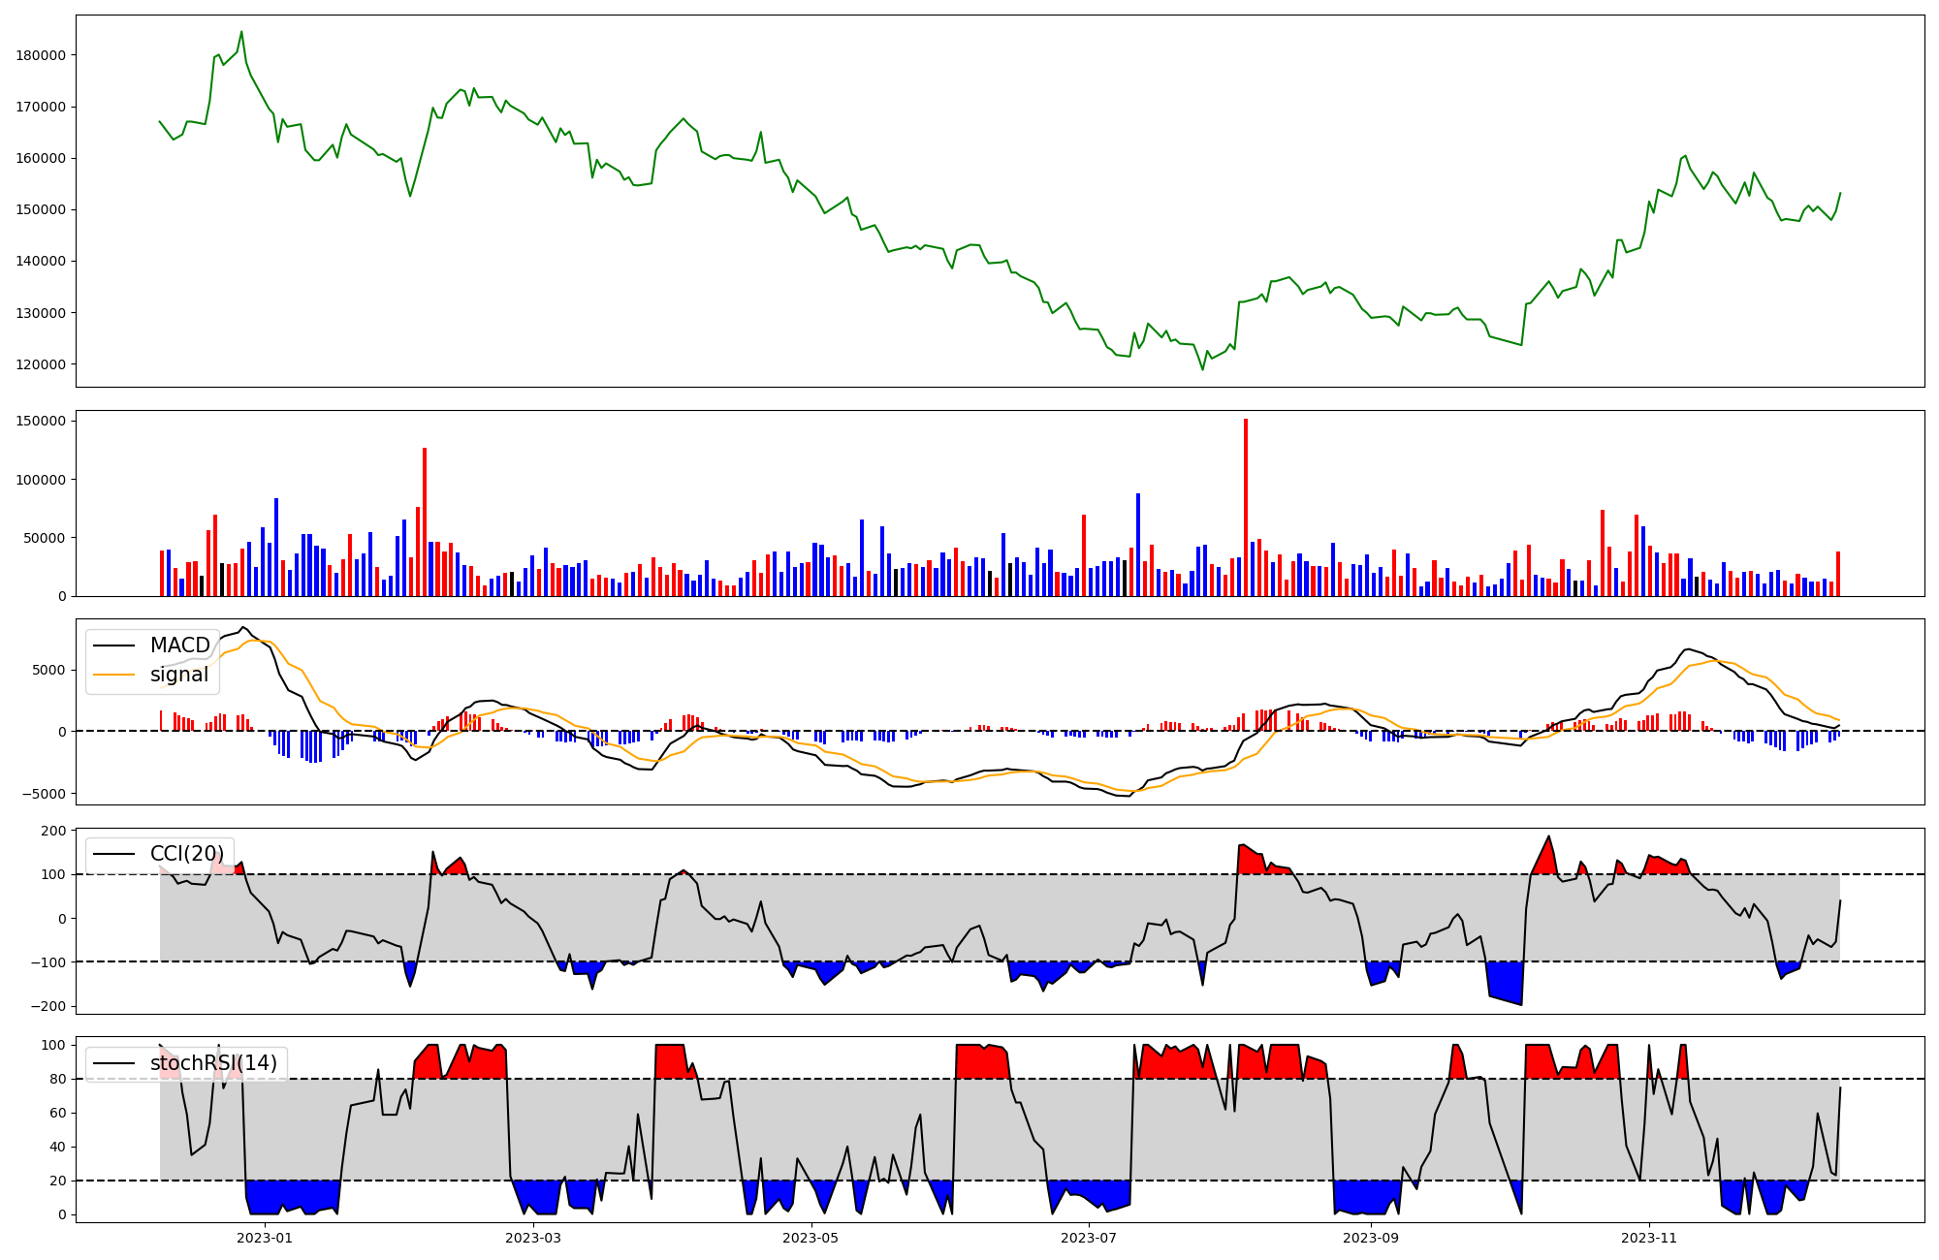This screenshot has width=1939, height=1260.
Task: Click the MACD legend label
Action: [x=179, y=646]
